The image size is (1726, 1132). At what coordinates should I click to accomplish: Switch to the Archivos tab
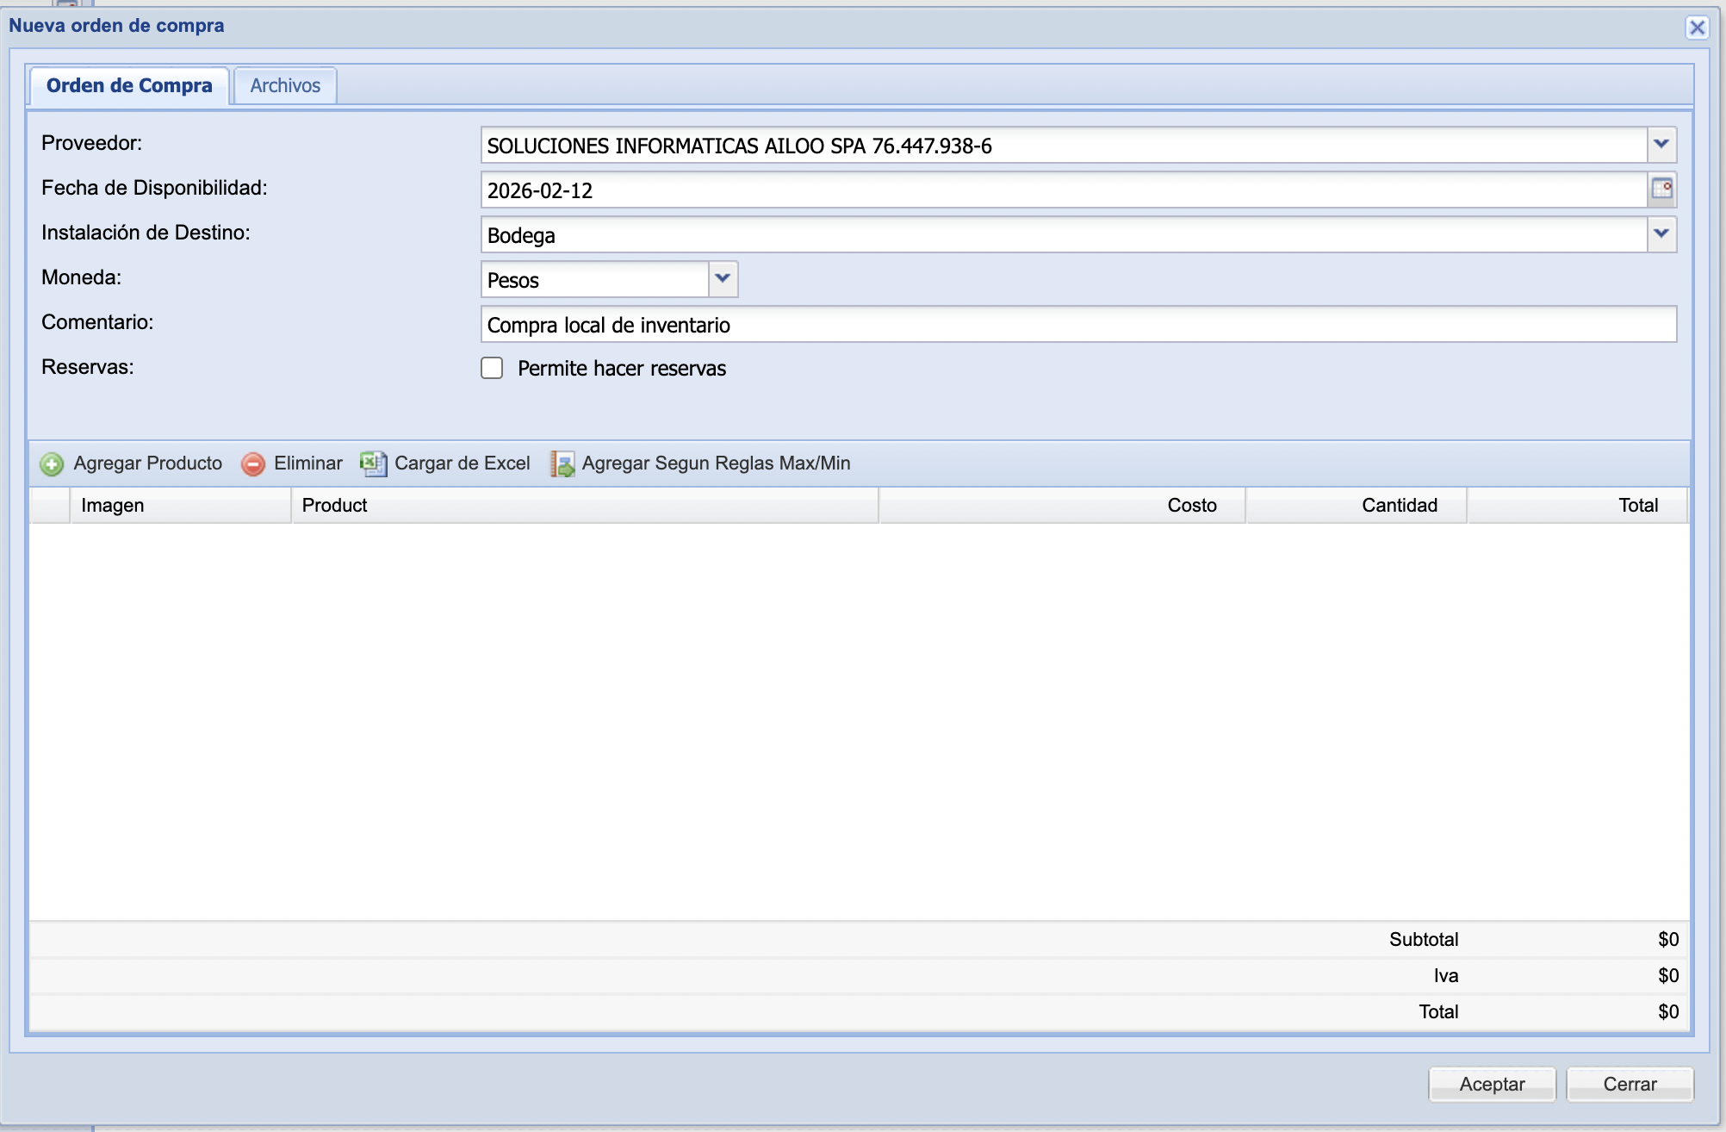[285, 86]
